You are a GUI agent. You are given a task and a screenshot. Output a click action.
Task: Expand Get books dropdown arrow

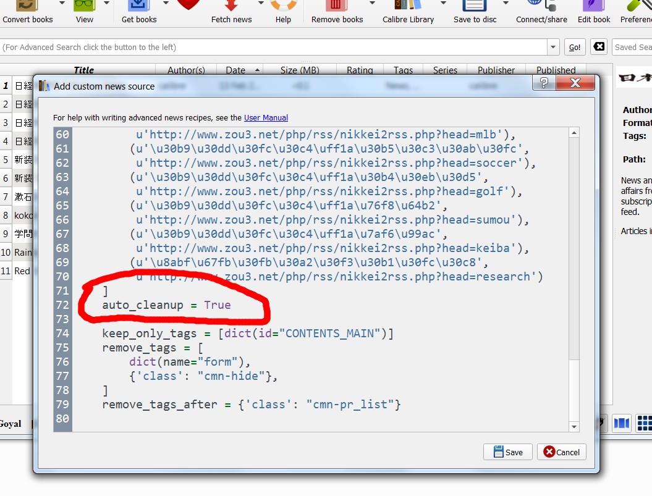click(166, 3)
